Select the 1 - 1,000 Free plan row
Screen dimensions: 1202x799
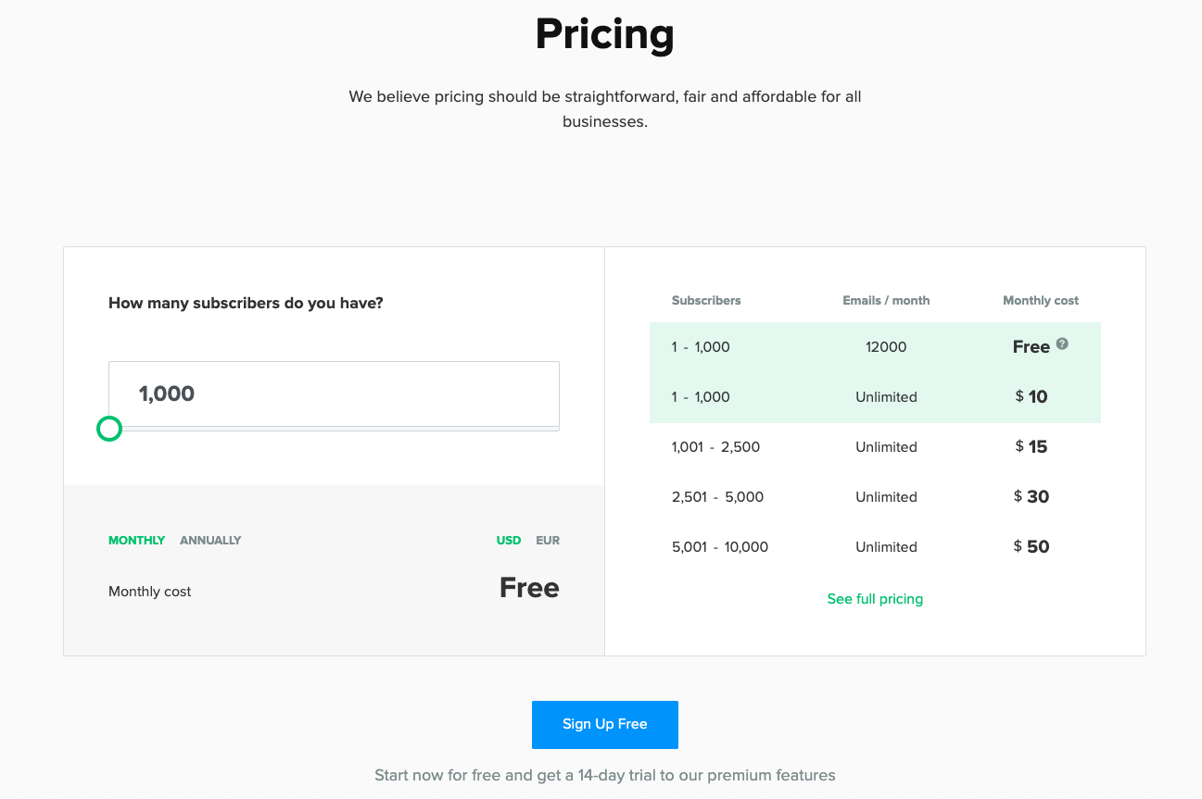(x=875, y=347)
